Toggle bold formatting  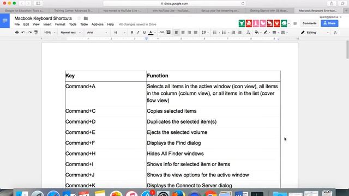[132, 33]
